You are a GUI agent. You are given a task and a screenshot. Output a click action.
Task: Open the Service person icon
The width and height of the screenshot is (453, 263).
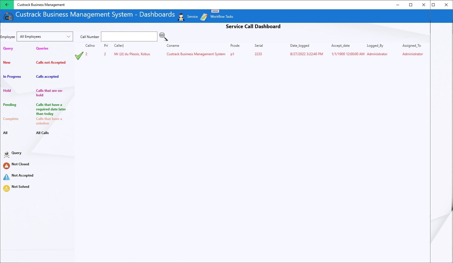pyautogui.click(x=181, y=17)
